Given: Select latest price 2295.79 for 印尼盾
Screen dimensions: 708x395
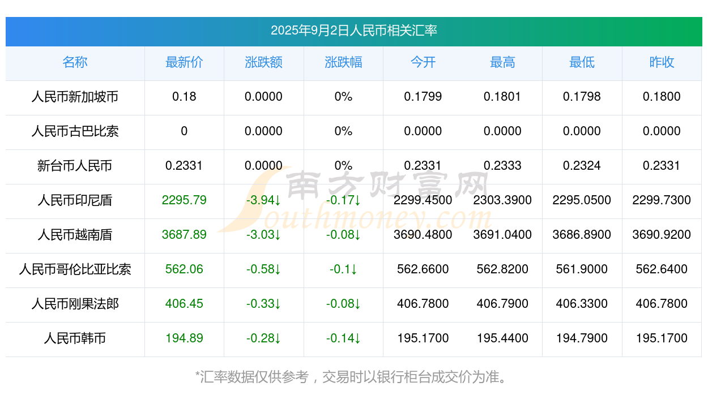Looking at the screenshot, I should [x=184, y=200].
